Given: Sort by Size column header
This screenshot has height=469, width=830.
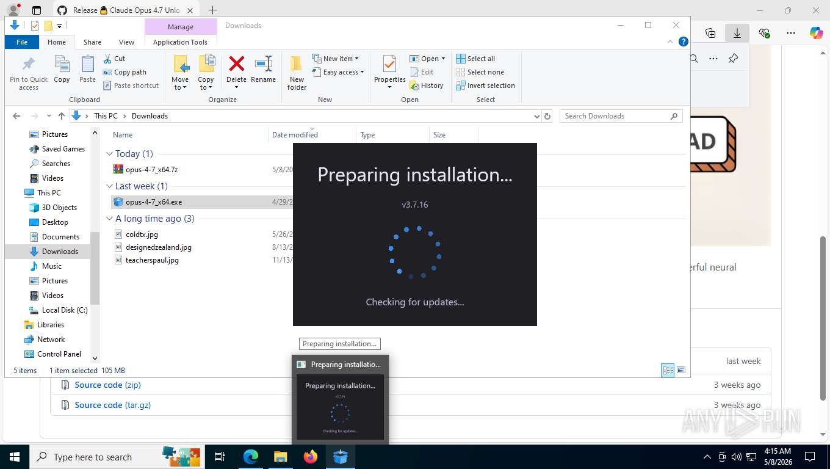Looking at the screenshot, I should [439, 135].
